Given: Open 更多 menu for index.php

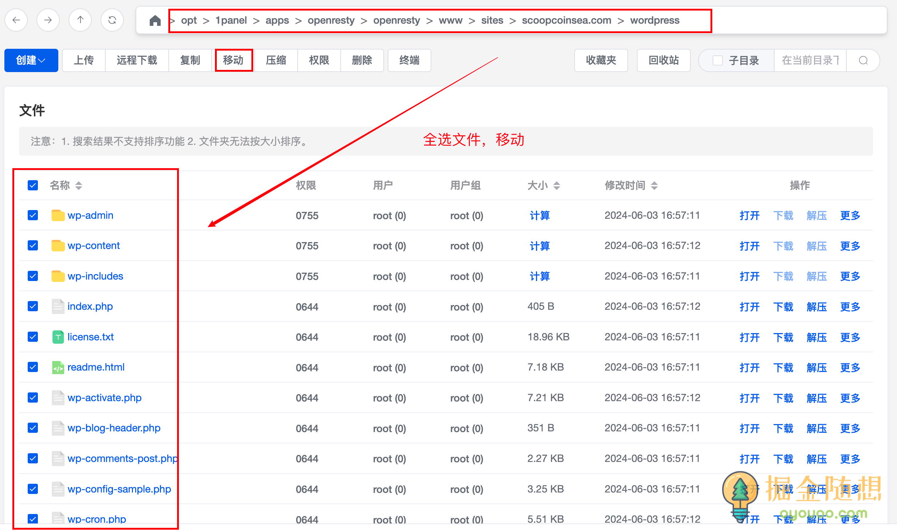Looking at the screenshot, I should [x=850, y=307].
